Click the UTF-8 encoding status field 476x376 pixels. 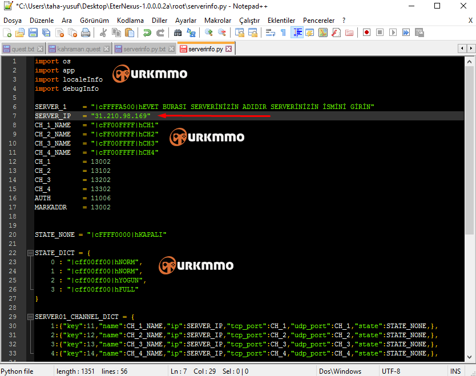click(x=391, y=371)
